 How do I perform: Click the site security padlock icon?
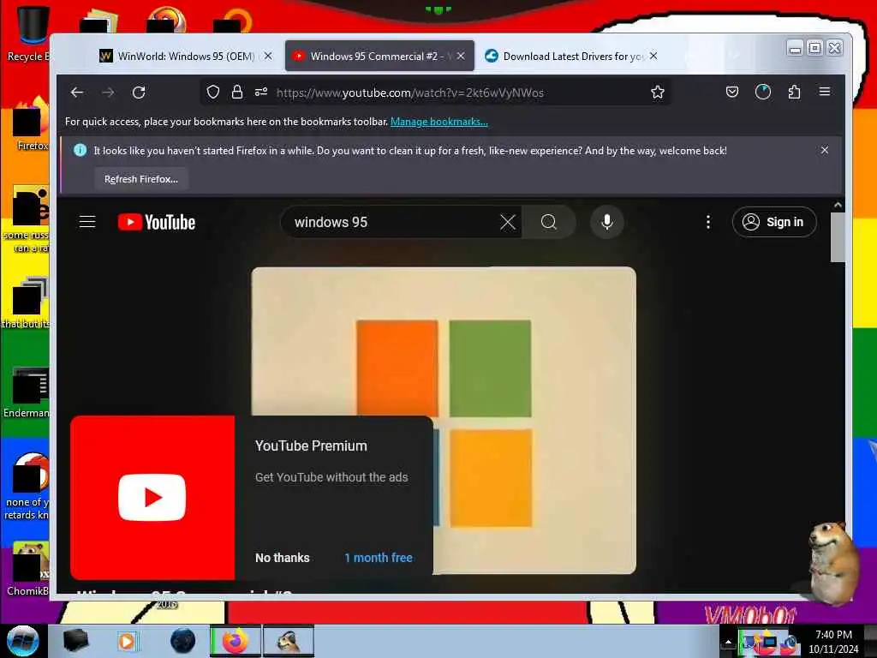(x=237, y=93)
